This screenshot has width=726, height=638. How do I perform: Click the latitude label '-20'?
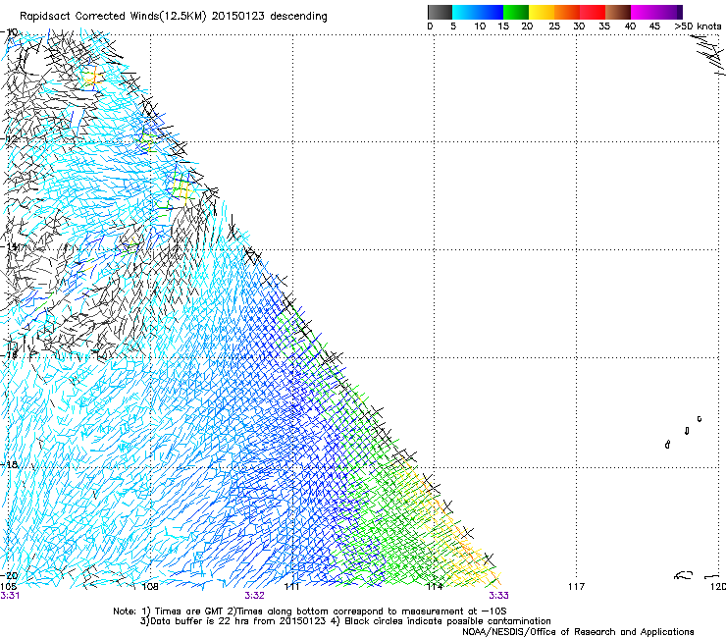pos(10,575)
